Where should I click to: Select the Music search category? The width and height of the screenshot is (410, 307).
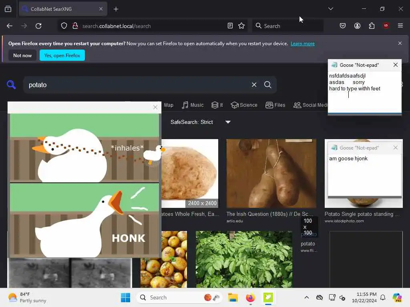[x=193, y=105]
